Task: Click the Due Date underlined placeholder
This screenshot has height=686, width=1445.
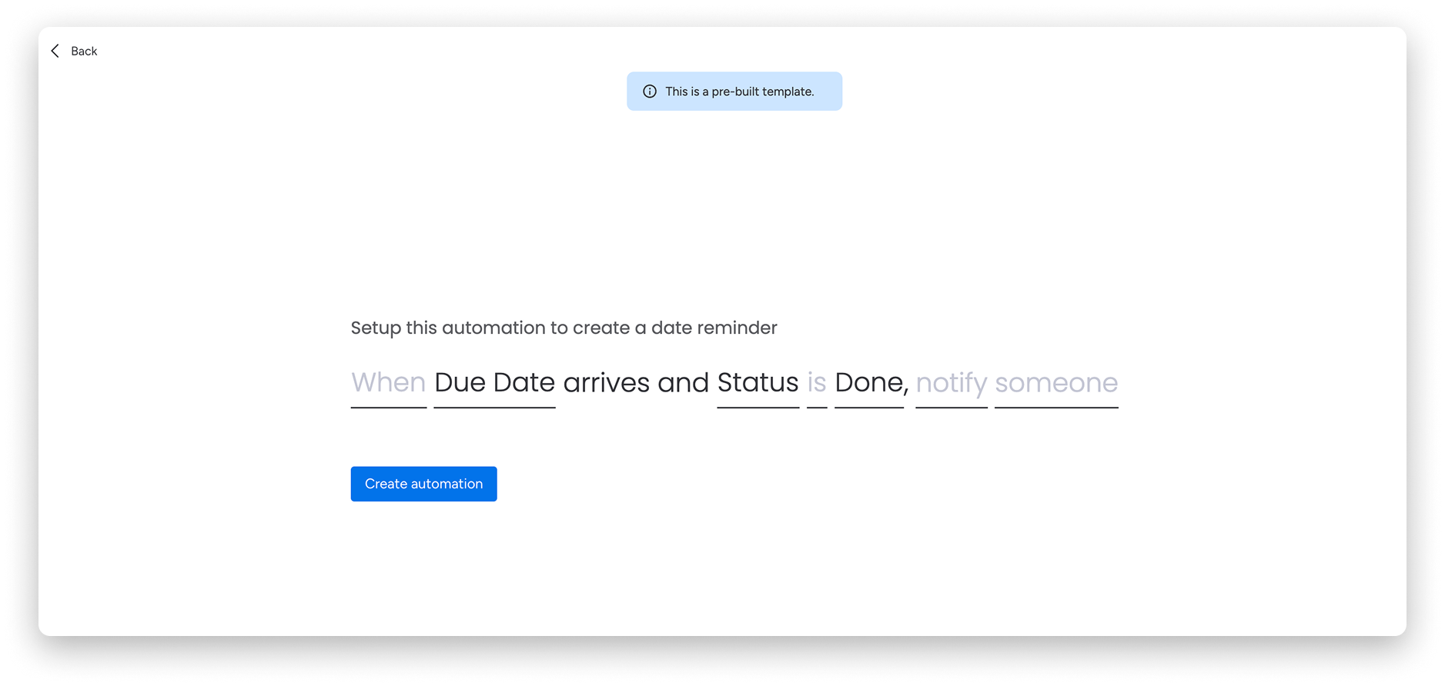Action: click(x=495, y=382)
